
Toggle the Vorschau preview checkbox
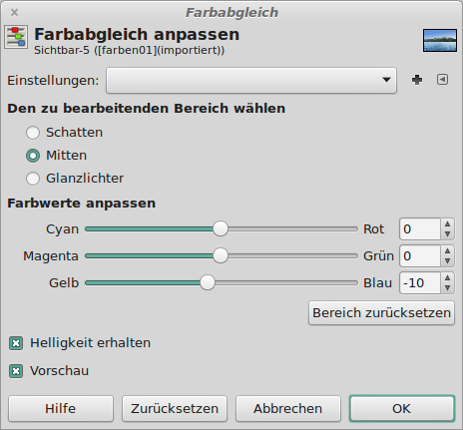click(16, 371)
